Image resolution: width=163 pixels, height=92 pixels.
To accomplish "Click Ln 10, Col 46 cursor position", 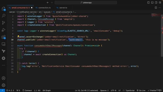I will click(87, 90).
